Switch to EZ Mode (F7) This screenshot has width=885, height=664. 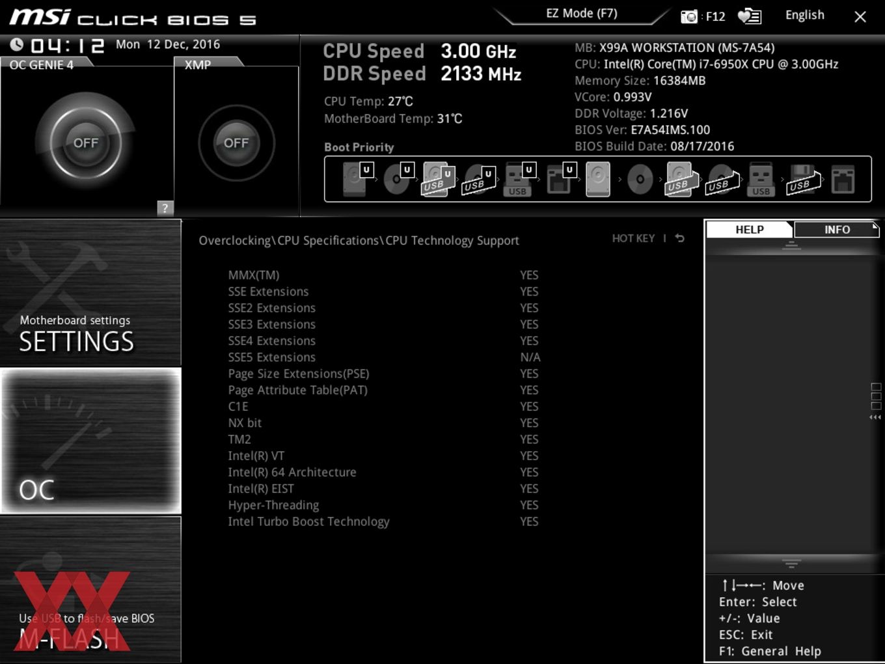click(x=582, y=13)
